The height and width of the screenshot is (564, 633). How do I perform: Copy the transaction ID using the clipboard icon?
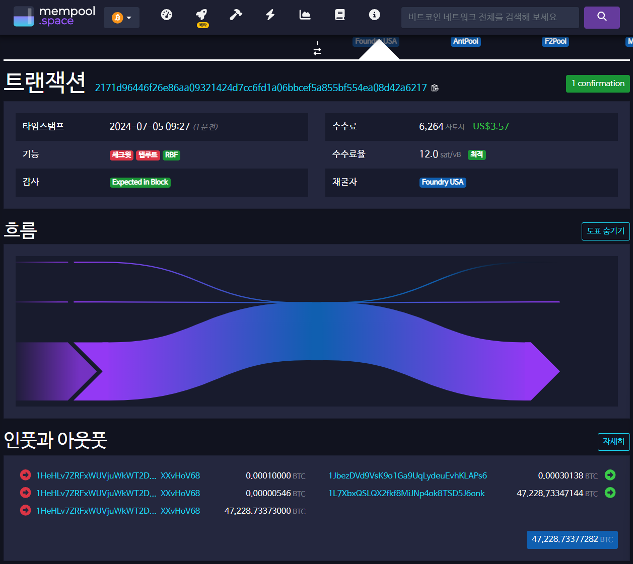435,88
